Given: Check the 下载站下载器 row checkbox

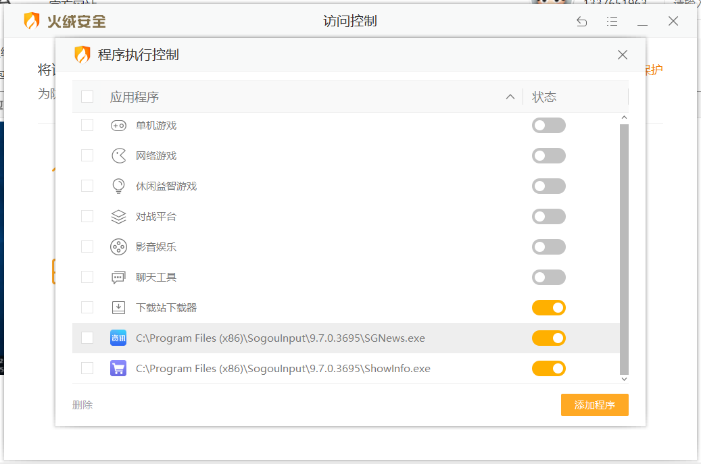Looking at the screenshot, I should coord(87,308).
